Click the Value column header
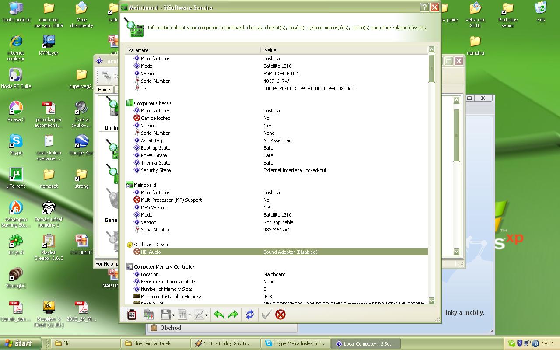The height and width of the screenshot is (350, 560). click(344, 50)
